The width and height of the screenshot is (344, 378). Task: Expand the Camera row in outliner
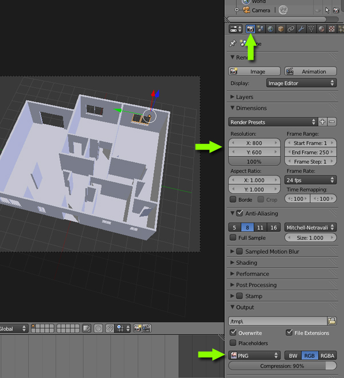point(237,10)
